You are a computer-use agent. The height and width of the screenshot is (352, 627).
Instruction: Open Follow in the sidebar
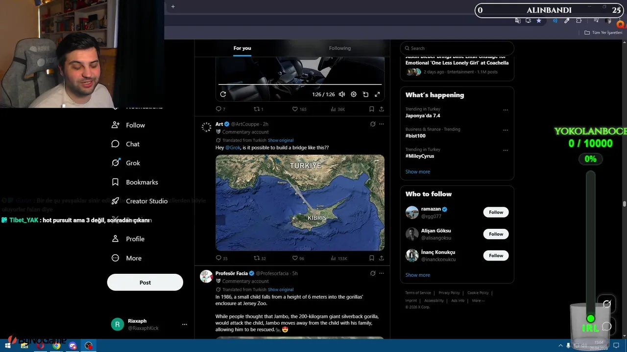pyautogui.click(x=128, y=125)
